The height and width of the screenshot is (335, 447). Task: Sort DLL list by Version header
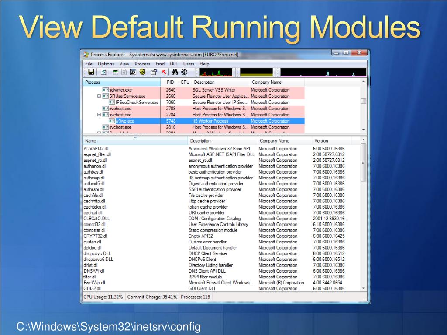(x=331, y=141)
